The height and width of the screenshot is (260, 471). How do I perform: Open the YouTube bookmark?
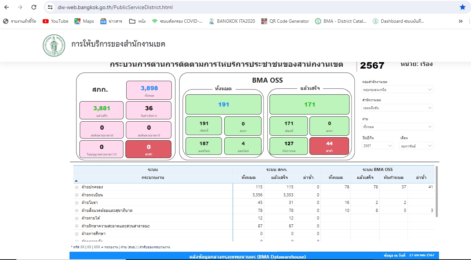coord(56,21)
